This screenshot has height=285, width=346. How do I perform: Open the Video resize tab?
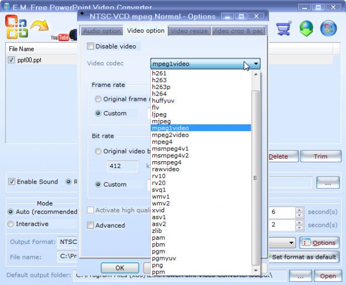[189, 31]
